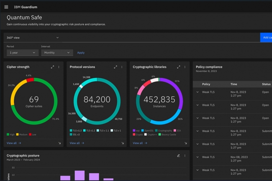Click the Low red legend swatch

(x=31, y=135)
